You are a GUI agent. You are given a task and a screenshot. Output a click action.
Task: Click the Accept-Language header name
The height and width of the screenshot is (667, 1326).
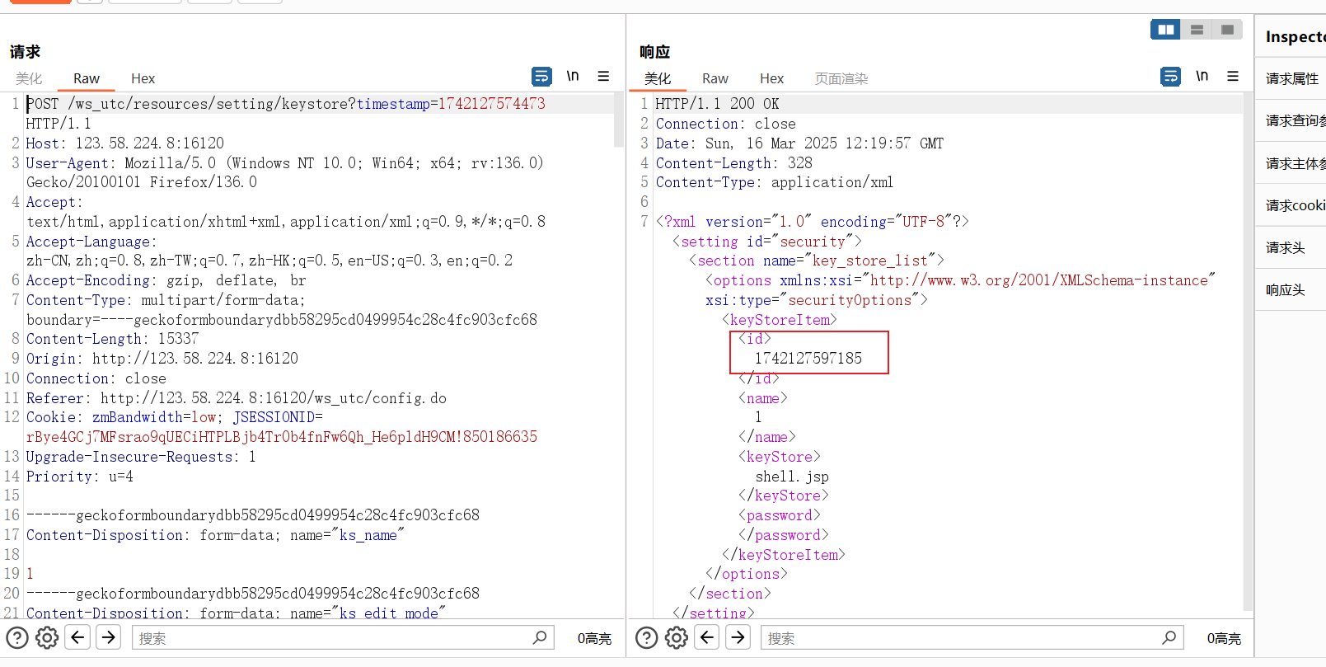88,242
